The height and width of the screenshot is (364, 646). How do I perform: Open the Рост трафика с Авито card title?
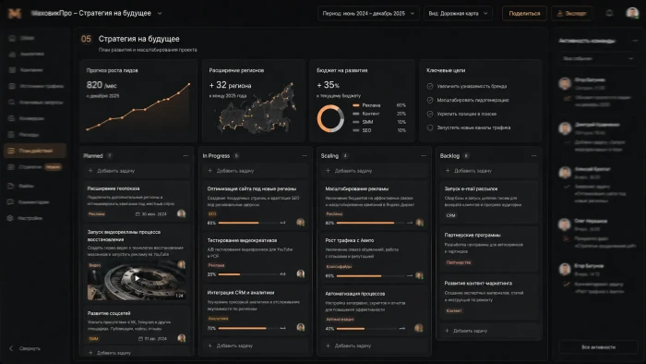click(350, 240)
